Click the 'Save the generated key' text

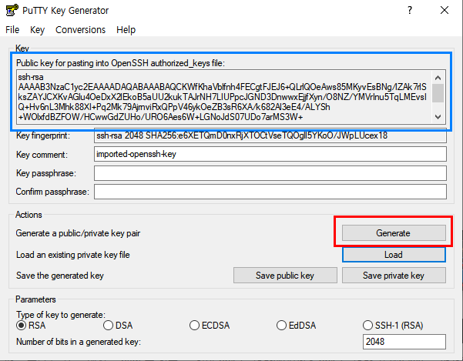click(60, 276)
